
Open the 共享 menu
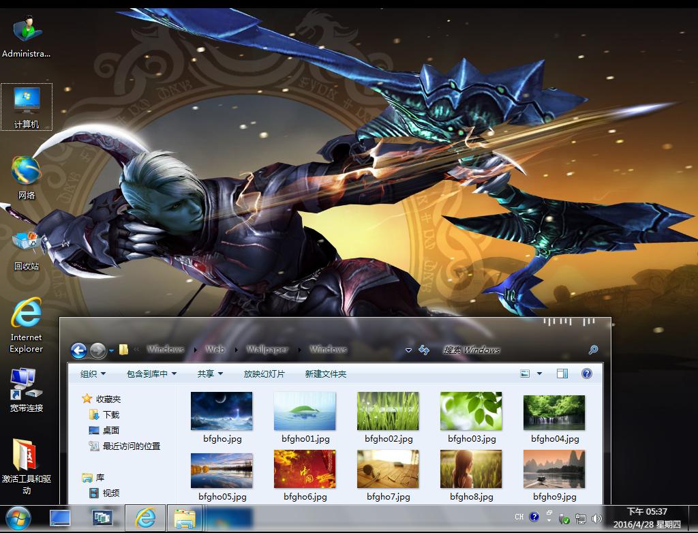click(210, 374)
